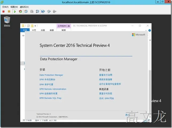This screenshot has height=128, width=172.
Task: Open the 视图(W) menu
Action: tap(14, 7)
